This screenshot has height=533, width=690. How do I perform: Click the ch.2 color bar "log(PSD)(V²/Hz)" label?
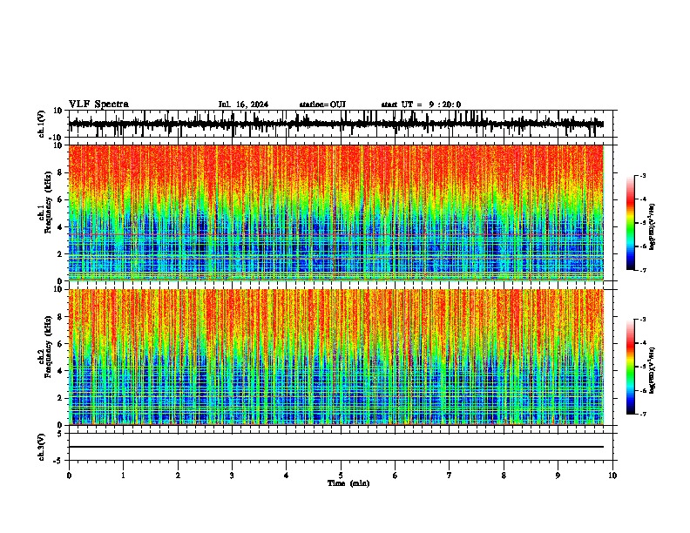point(653,371)
